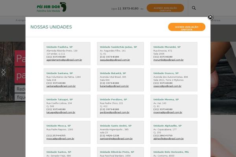This screenshot has width=236, height=157.
Task: Click the address Rua Coelho Lisboa, 334
Action: 59,103
